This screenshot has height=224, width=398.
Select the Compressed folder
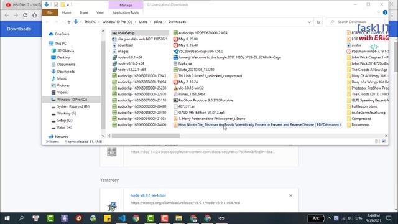coord(361,119)
